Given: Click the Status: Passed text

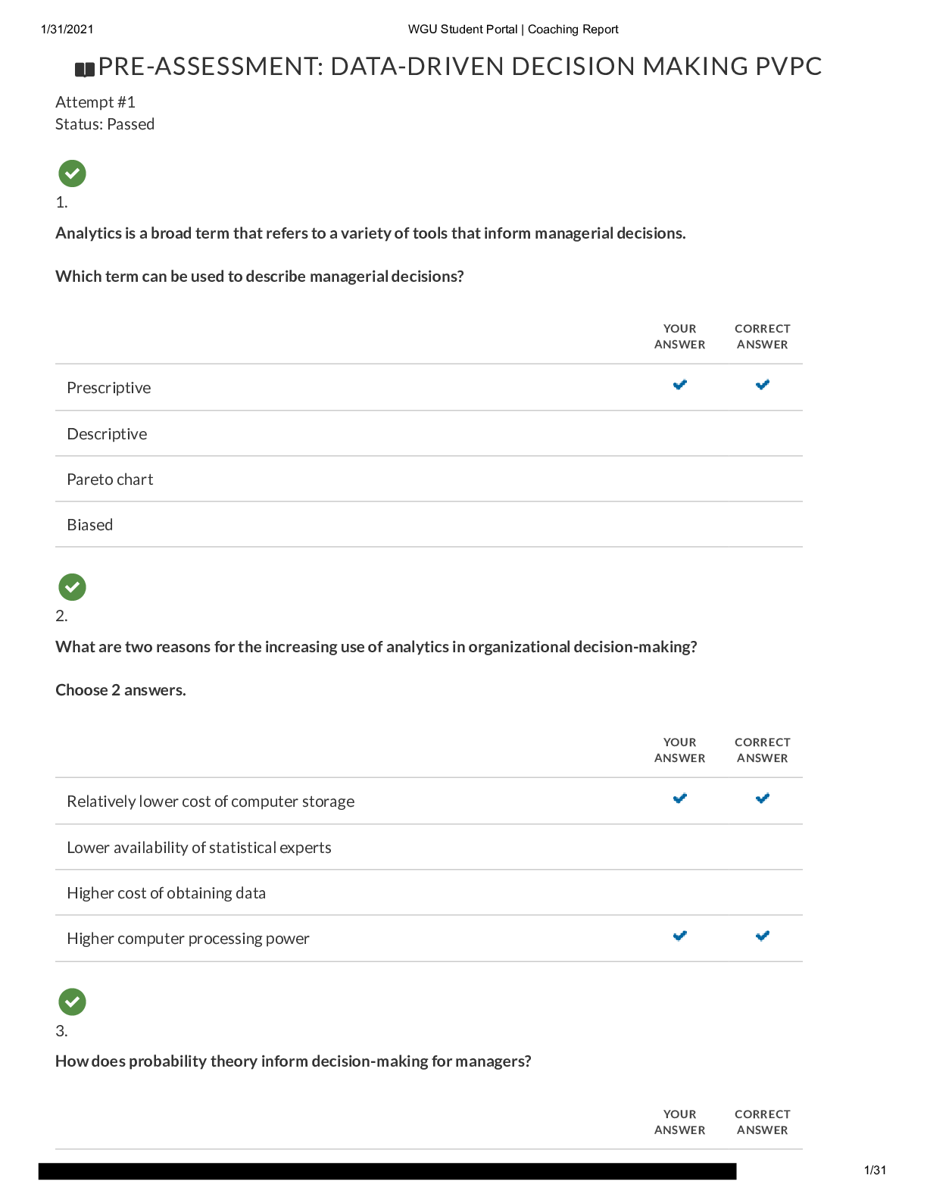Looking at the screenshot, I should [105, 124].
